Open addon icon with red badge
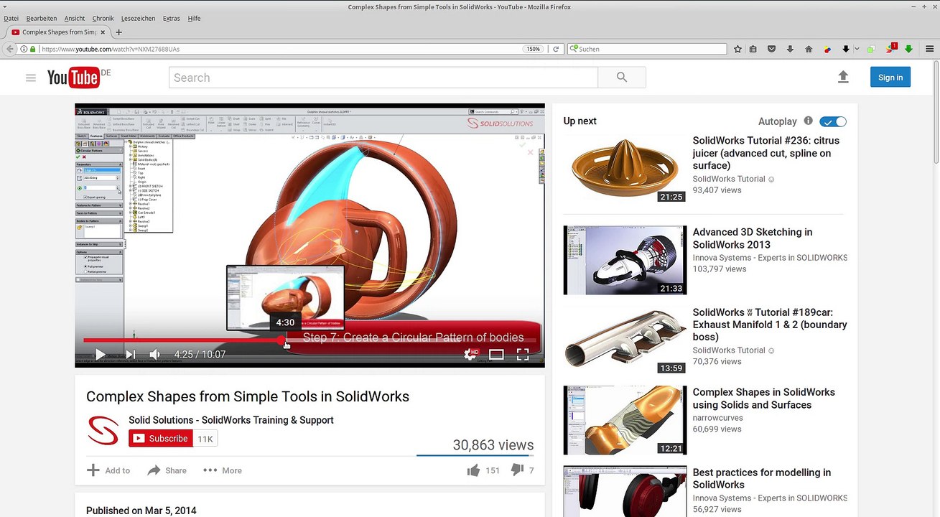This screenshot has width=940, height=517. coord(891,48)
